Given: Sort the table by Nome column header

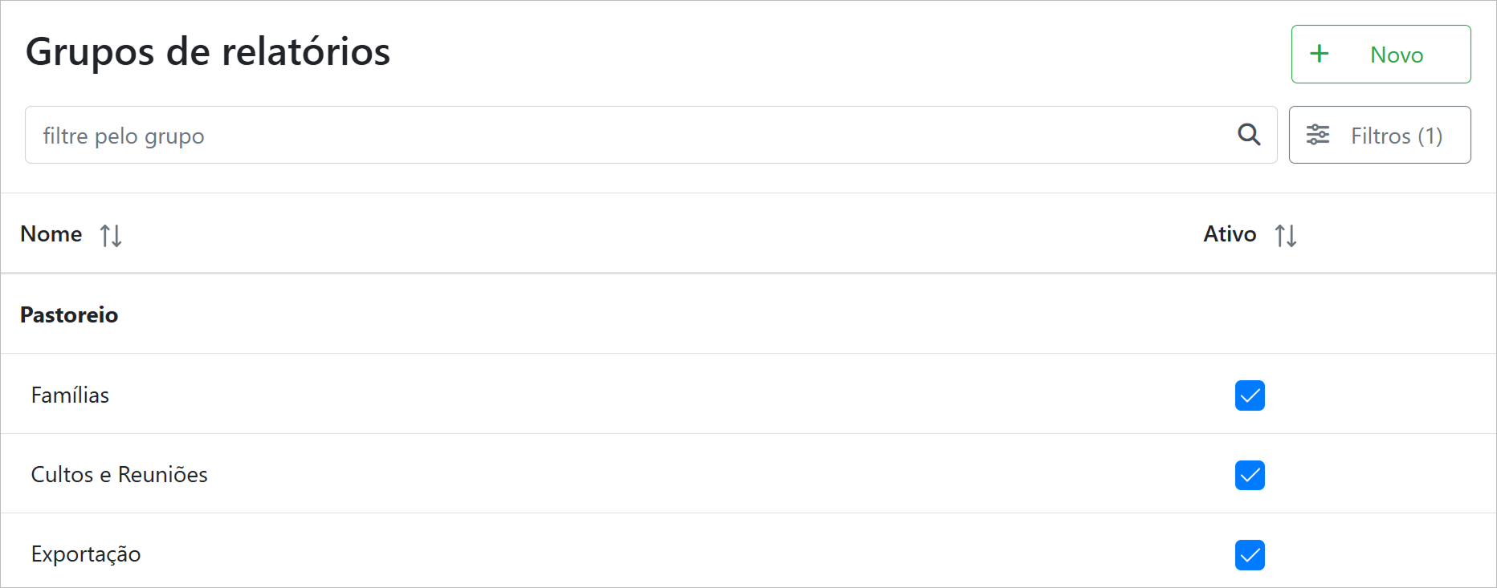Looking at the screenshot, I should (51, 234).
